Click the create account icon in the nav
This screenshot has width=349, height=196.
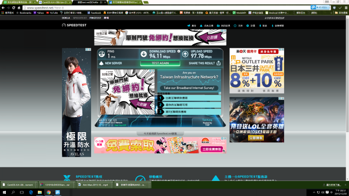(272, 26)
